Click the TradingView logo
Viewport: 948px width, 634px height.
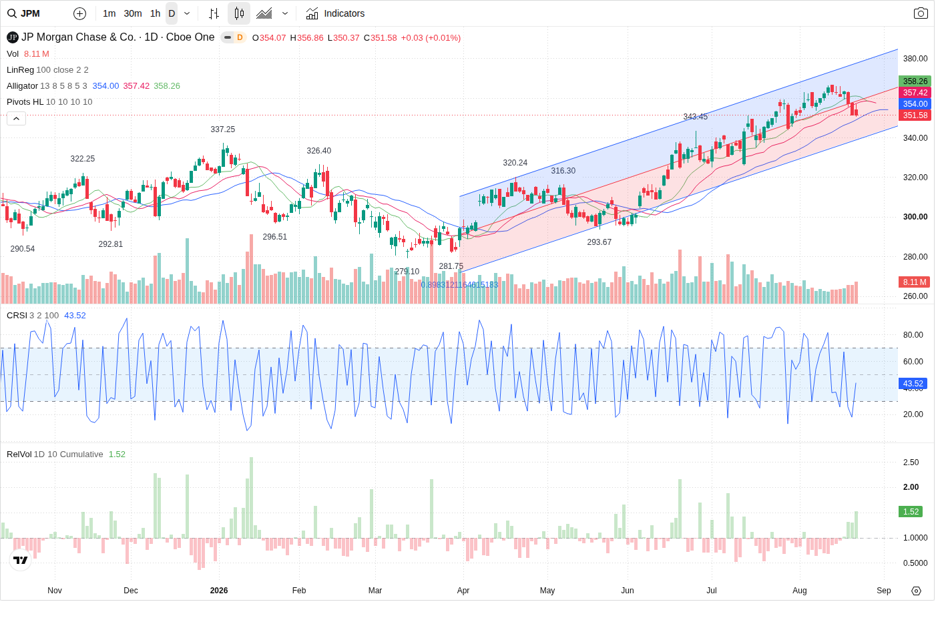(21, 560)
